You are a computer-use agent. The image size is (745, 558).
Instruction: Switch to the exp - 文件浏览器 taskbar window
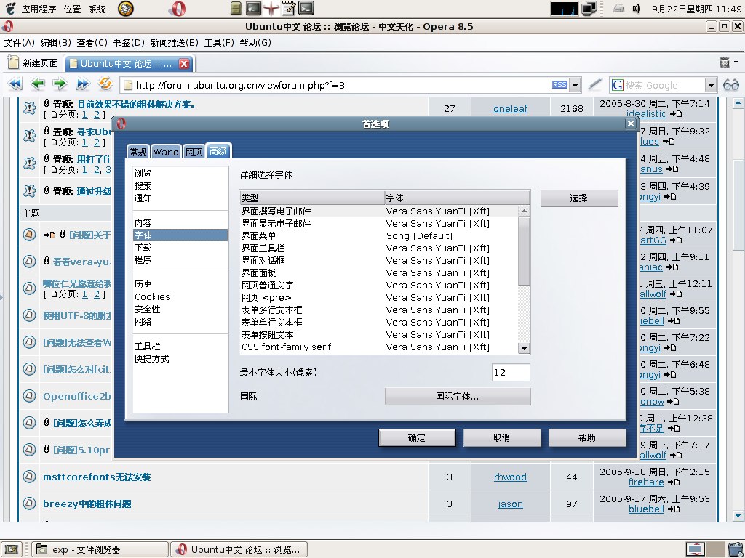(100, 549)
